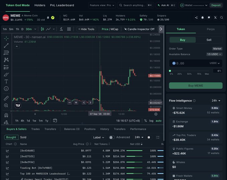Open the PnL Leaderboard tab
Screen dimensions: 227x180
pos(62,5)
